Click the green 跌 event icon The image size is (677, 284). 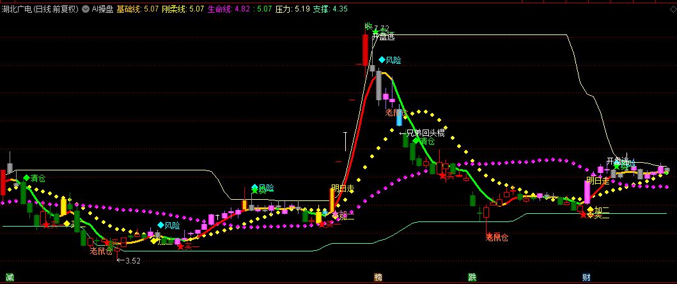(x=472, y=277)
